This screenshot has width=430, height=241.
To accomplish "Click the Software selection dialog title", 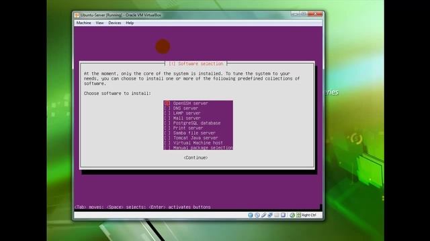I will 196,64.
